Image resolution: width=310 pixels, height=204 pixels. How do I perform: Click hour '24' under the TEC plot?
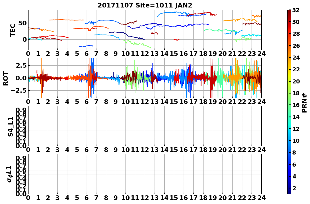(261, 54)
